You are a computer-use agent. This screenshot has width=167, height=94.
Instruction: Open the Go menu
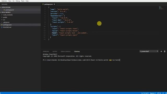pyautogui.click(x=14, y=1)
